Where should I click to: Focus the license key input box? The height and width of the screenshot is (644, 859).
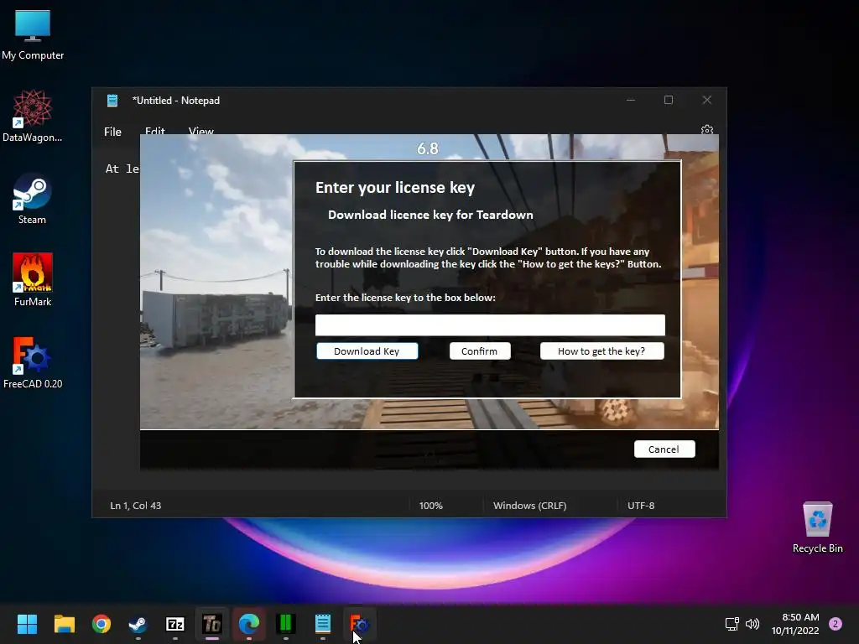click(x=490, y=325)
